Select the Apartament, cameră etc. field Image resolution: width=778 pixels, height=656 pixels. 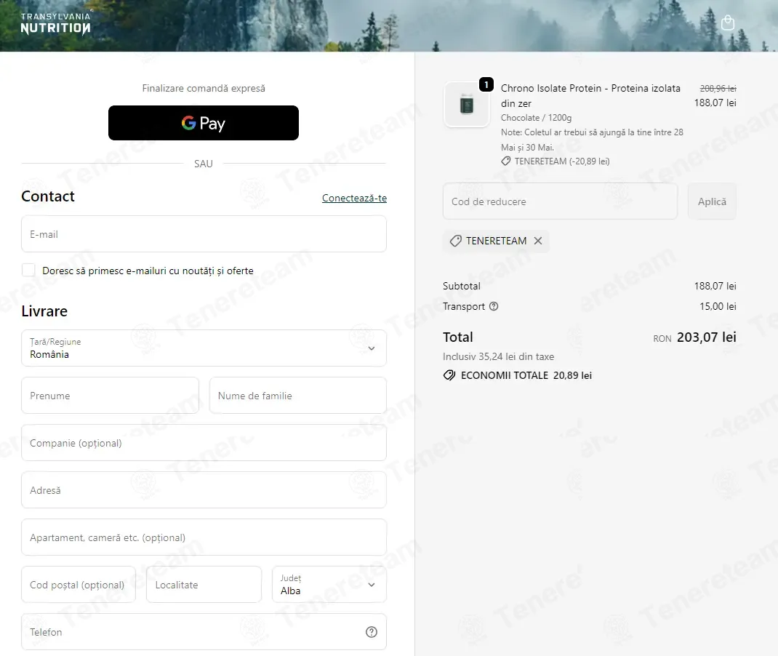click(204, 537)
